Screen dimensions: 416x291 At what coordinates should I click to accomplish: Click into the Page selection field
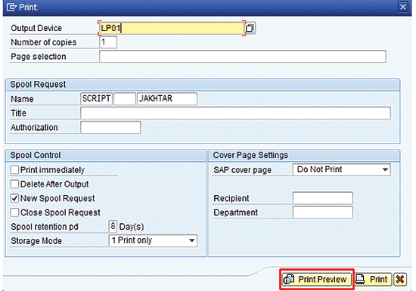coord(243,57)
